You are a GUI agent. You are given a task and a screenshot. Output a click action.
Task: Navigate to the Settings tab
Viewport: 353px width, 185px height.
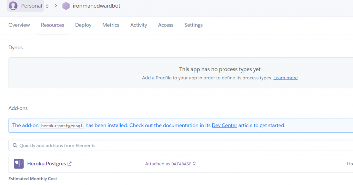point(193,25)
